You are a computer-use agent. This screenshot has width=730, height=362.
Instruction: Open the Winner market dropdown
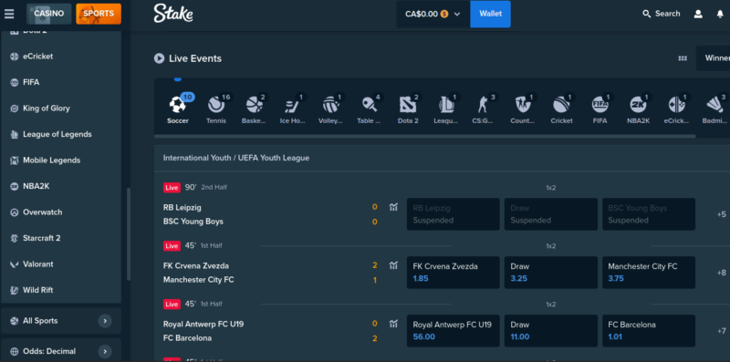tap(714, 58)
